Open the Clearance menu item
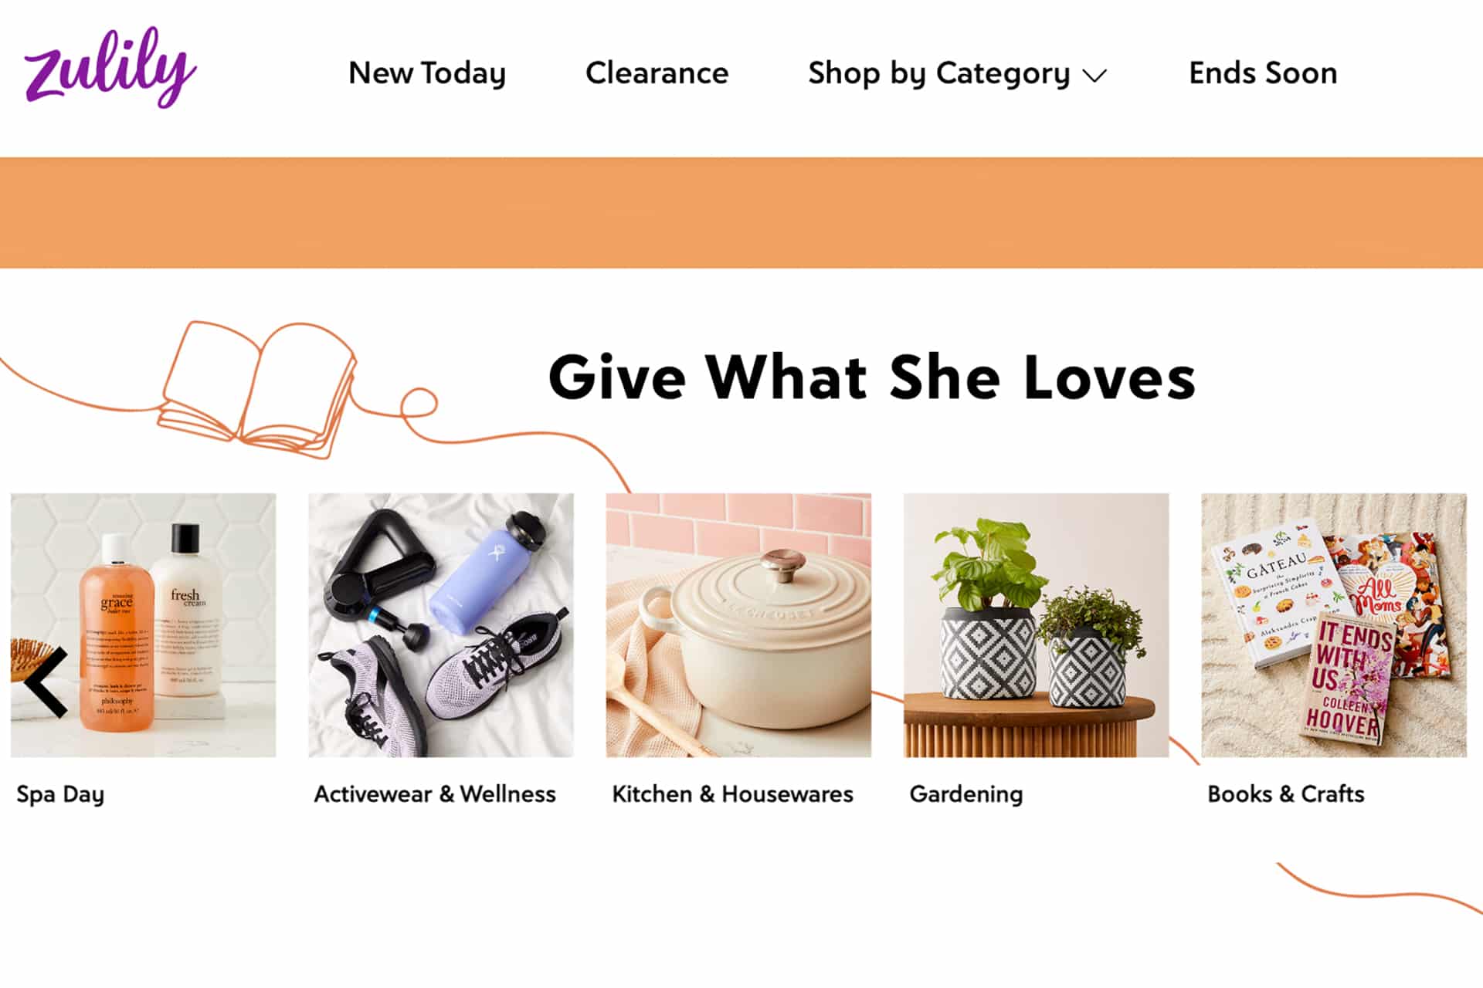 pyautogui.click(x=657, y=73)
